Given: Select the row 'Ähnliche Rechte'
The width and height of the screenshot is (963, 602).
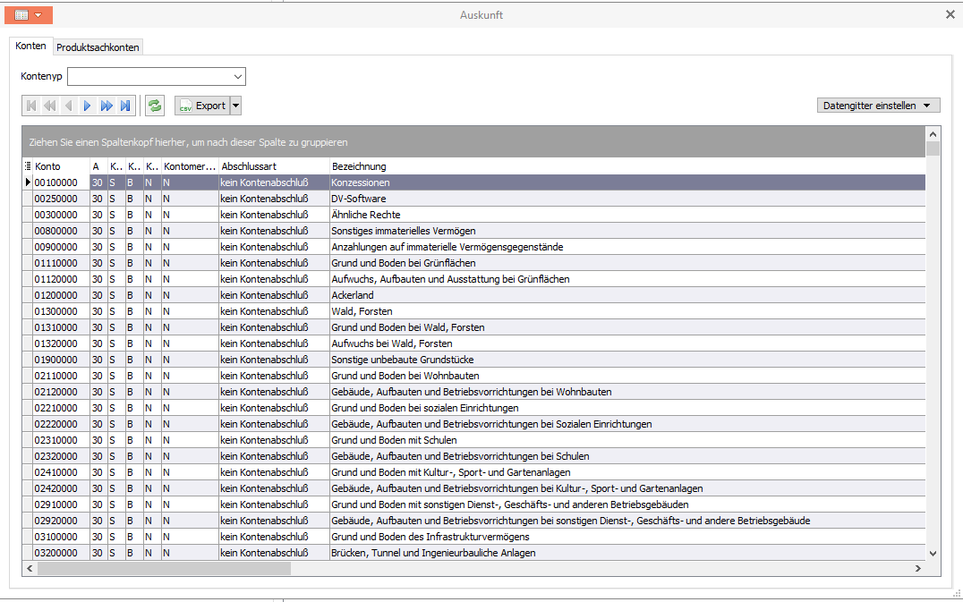Looking at the screenshot, I should click(x=473, y=215).
